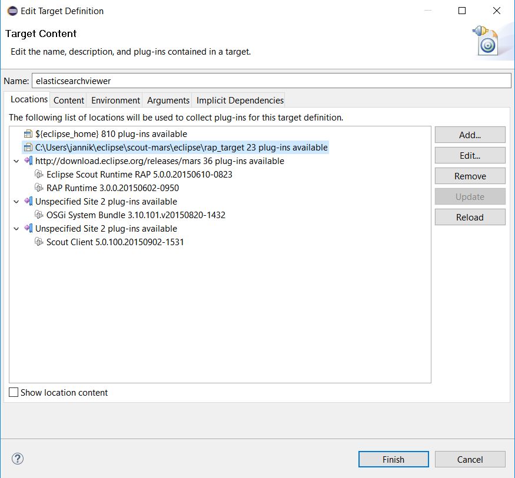
Task: Remove the selected location with Remove button
Action: pos(470,176)
